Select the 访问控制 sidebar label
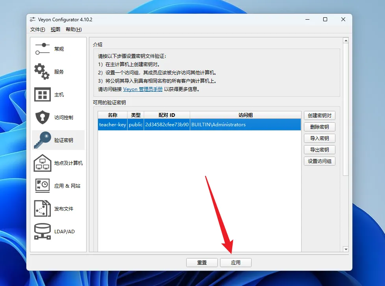Screen dimensions: 385x286 pyautogui.click(x=64, y=118)
